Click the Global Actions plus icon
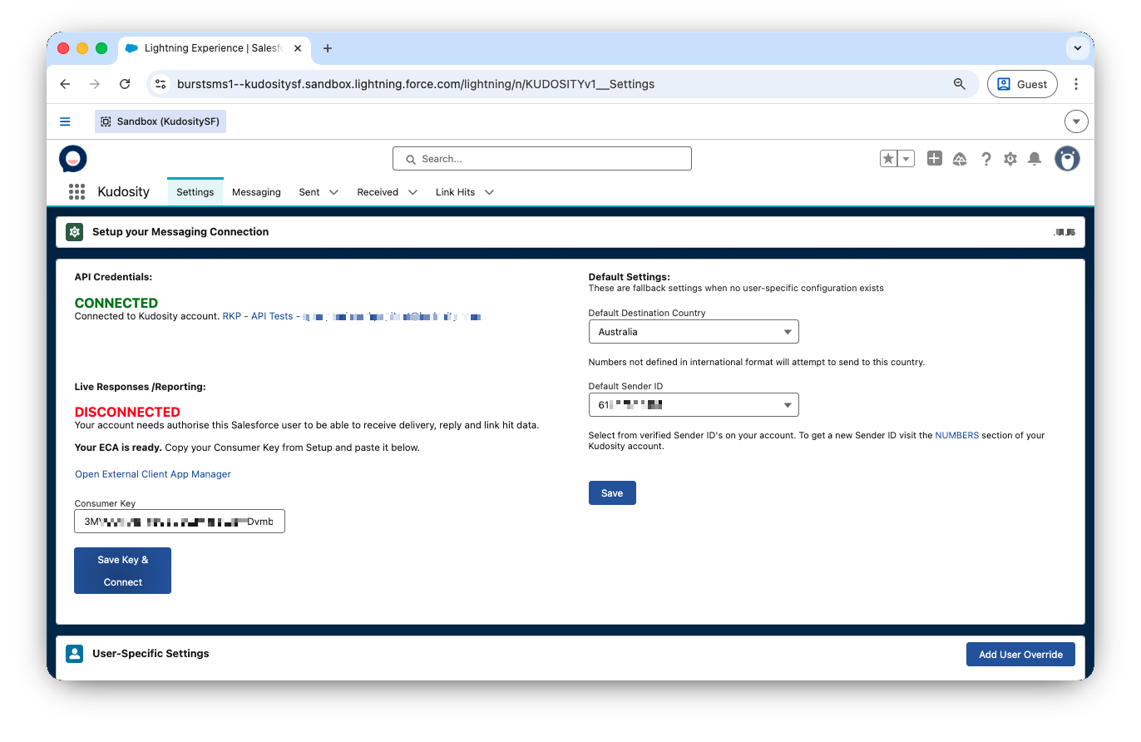 (x=935, y=159)
